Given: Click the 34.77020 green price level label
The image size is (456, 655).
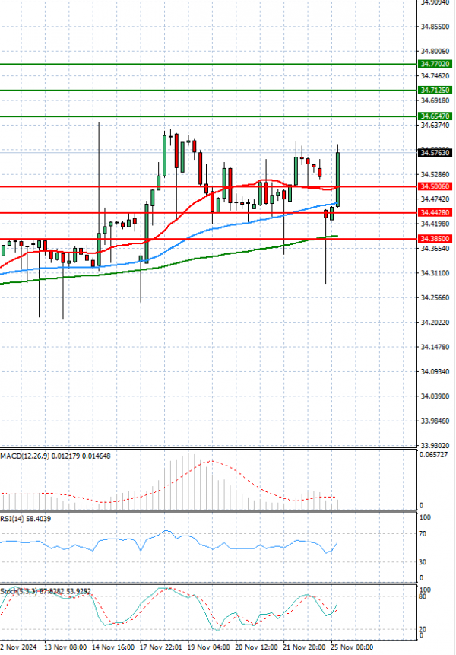Looking at the screenshot, I should (x=435, y=64).
